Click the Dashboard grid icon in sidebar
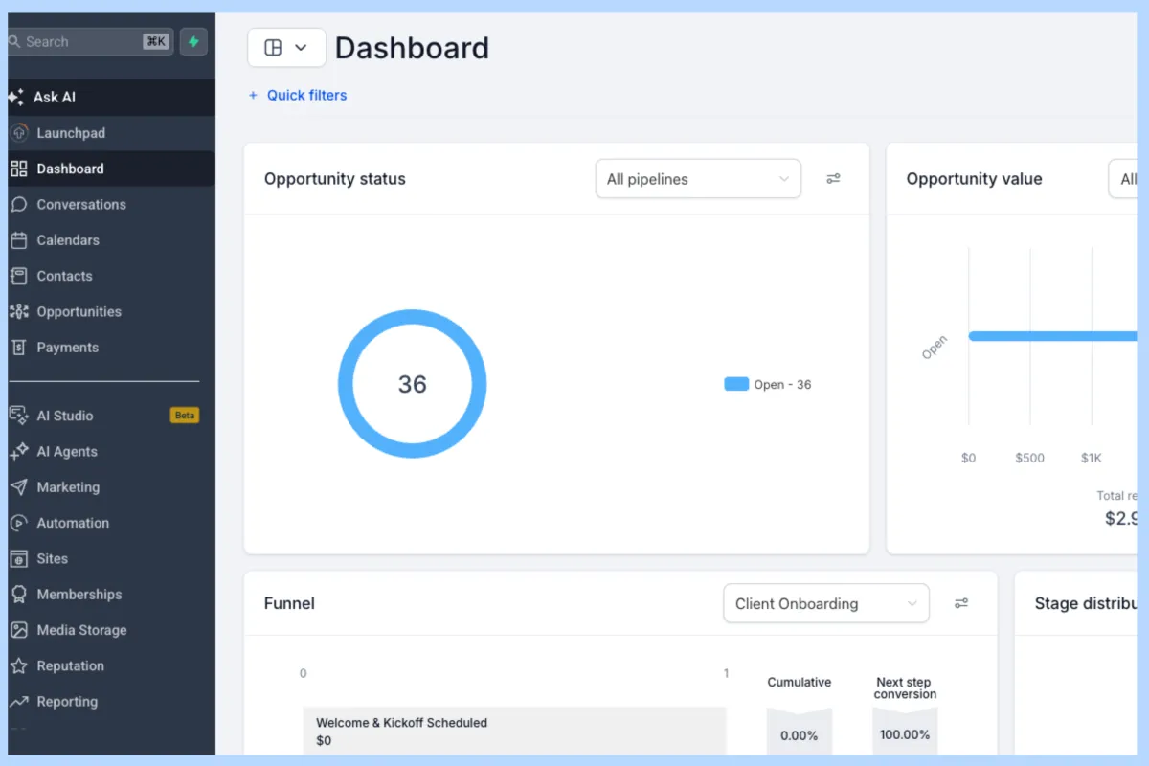Image resolution: width=1149 pixels, height=766 pixels. tap(18, 169)
